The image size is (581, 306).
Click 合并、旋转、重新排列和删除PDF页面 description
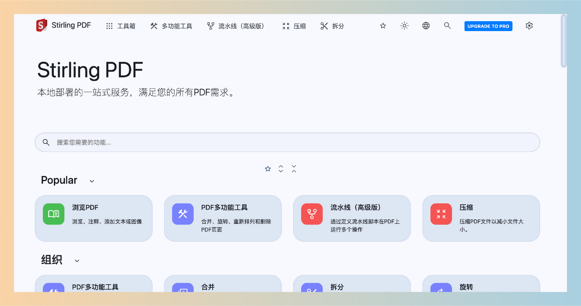(x=236, y=225)
